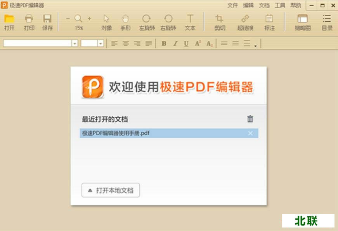The image size is (338, 231).
Task: Select the 文本 (Text) tool
Action: coord(190,21)
